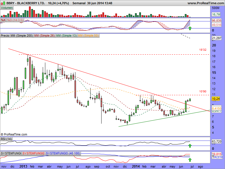Click the green arrow in RSI panel
The height and width of the screenshot is (169, 225).
click(x=190, y=146)
